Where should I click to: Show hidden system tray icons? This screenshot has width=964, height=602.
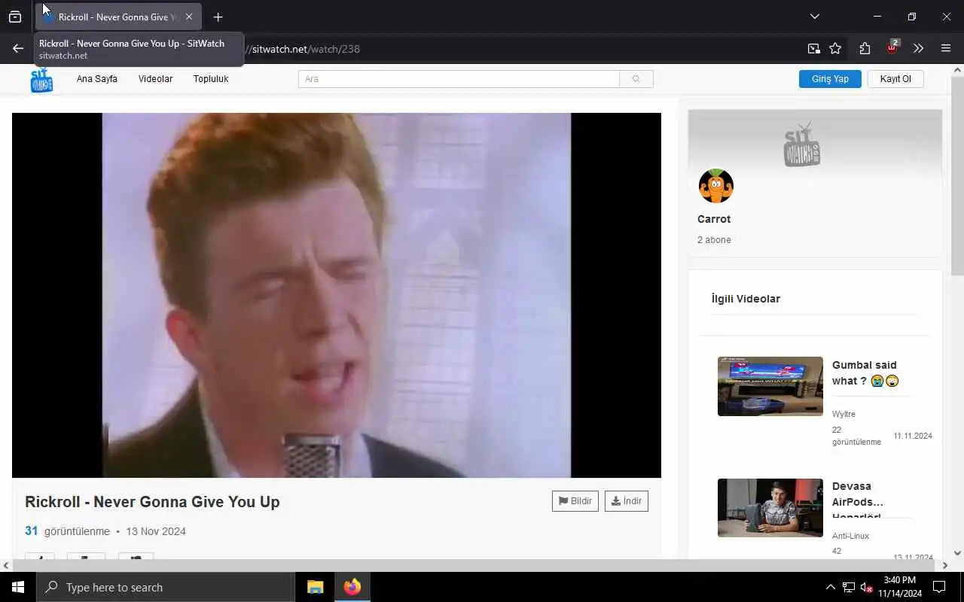[831, 587]
